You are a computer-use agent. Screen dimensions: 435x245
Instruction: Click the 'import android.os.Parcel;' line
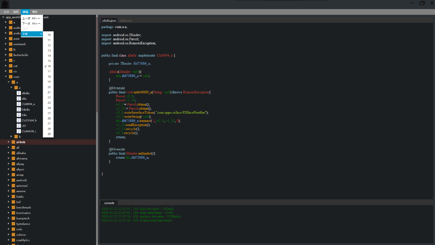point(120,39)
